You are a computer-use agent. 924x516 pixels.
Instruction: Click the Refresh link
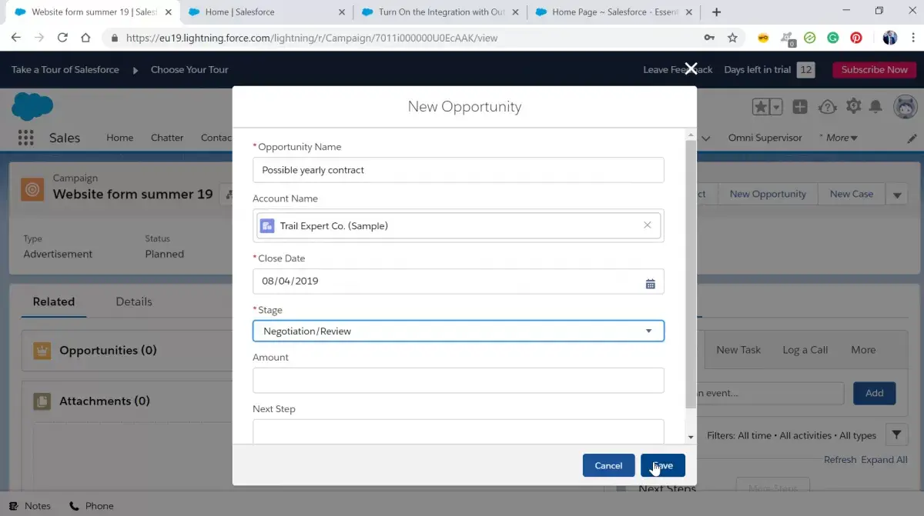pyautogui.click(x=840, y=460)
